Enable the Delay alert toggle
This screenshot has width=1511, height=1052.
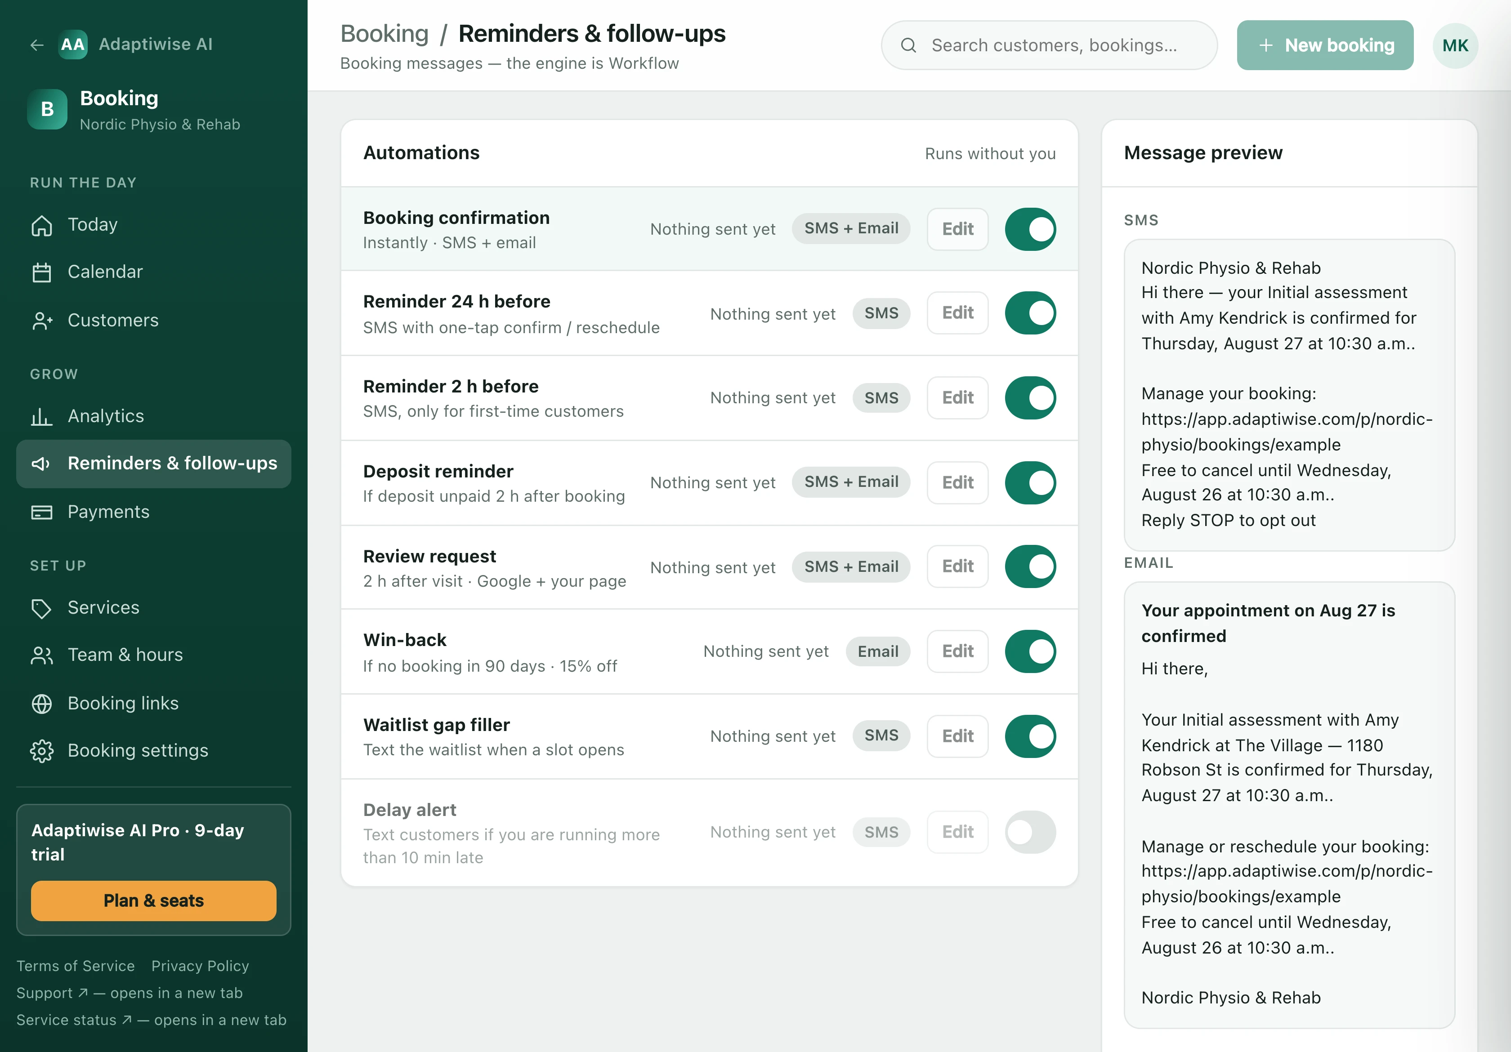[x=1030, y=832]
